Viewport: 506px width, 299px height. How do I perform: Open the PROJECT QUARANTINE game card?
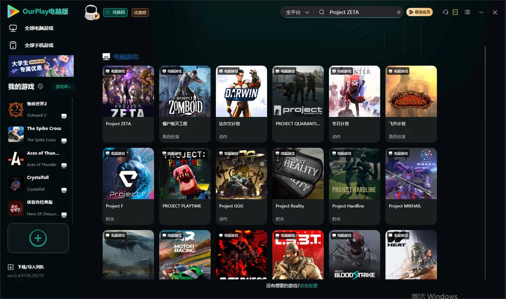298,104
